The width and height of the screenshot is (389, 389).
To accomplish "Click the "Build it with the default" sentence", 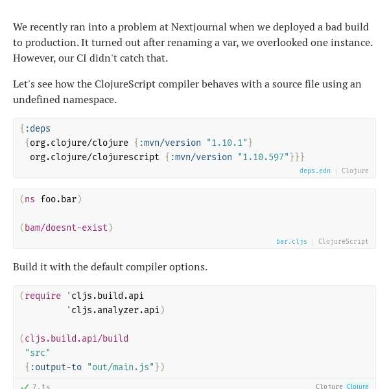I will pyautogui.click(x=110, y=267).
